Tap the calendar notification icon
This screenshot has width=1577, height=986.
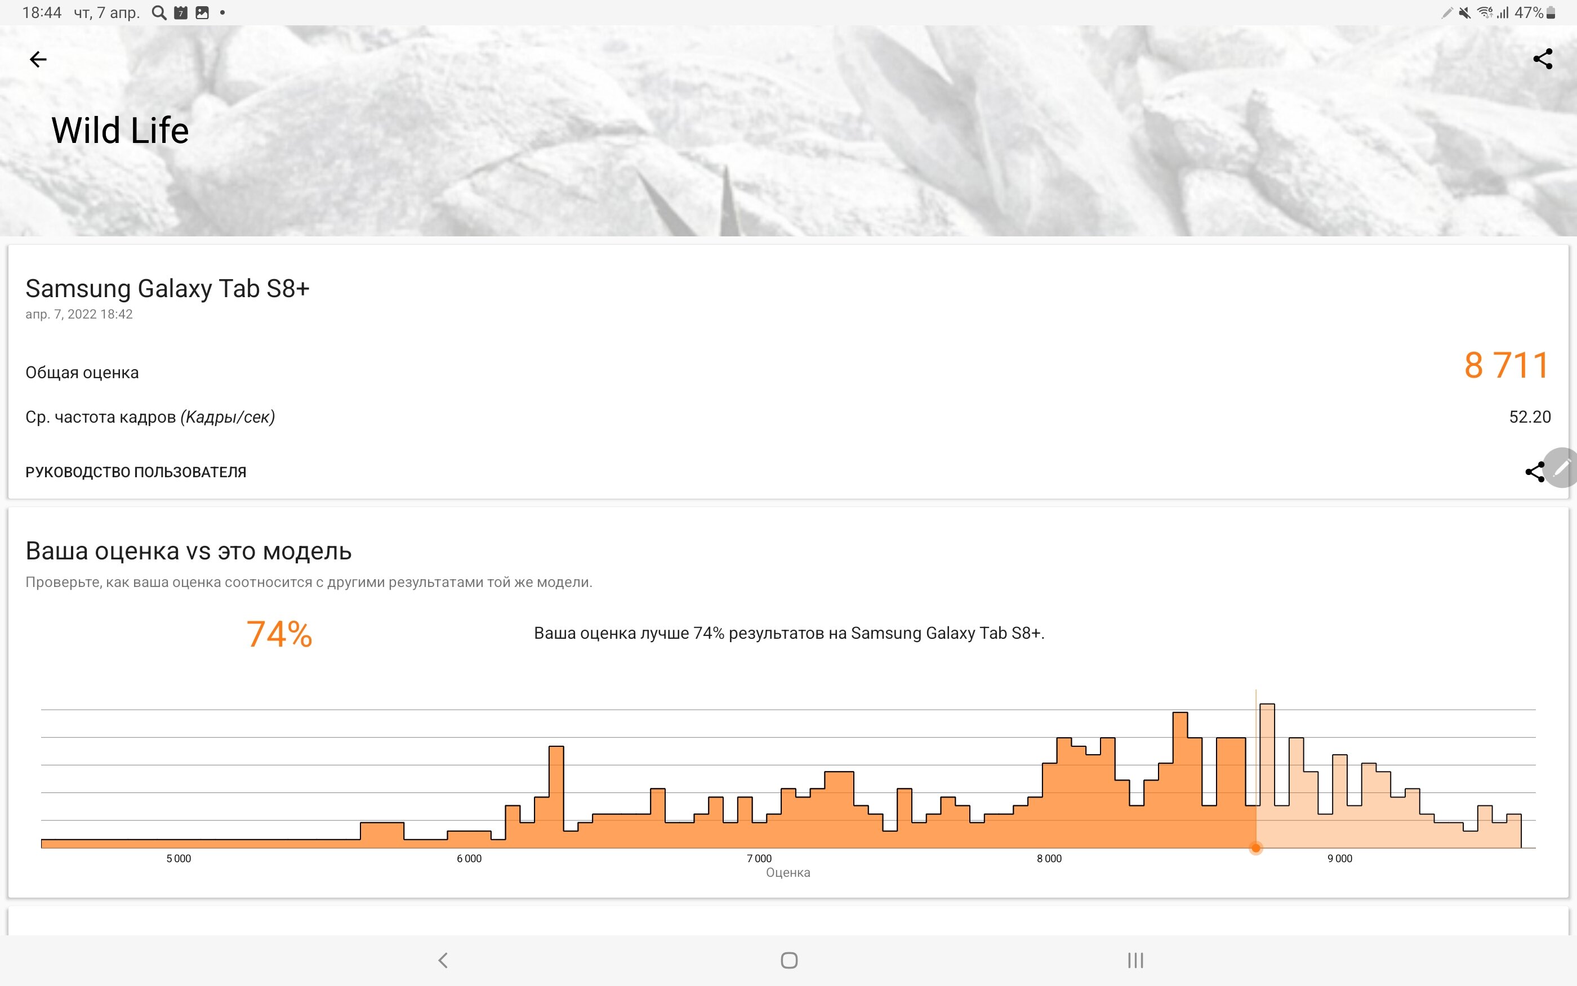181,12
